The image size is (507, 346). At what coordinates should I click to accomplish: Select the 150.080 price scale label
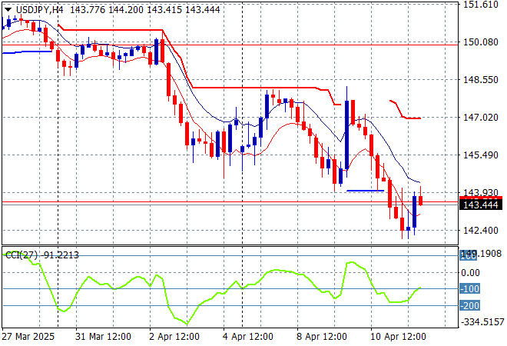[480, 42]
